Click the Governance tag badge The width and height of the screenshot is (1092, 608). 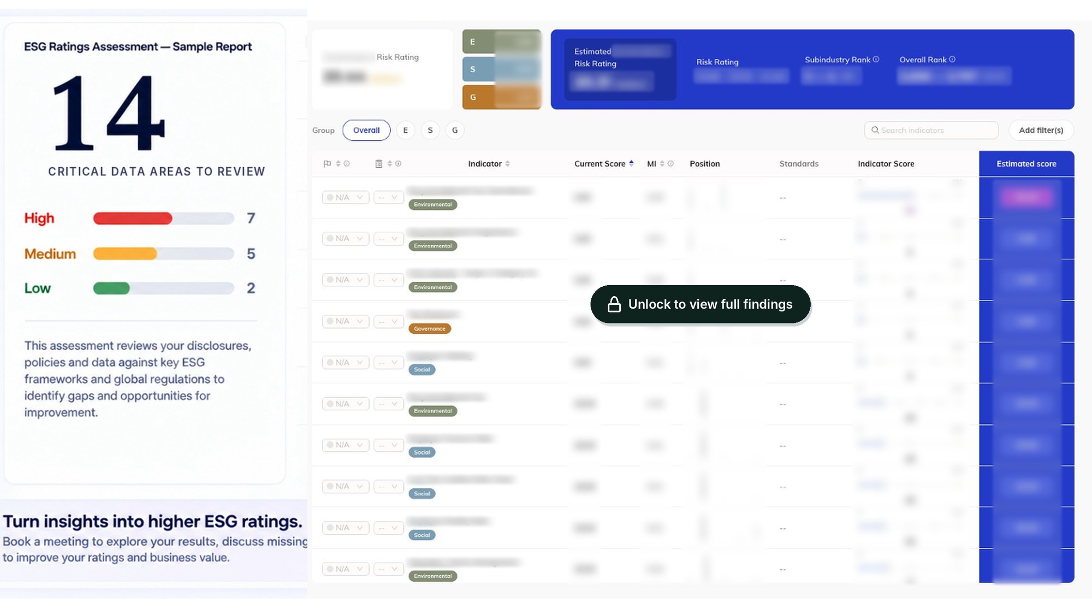coord(430,329)
